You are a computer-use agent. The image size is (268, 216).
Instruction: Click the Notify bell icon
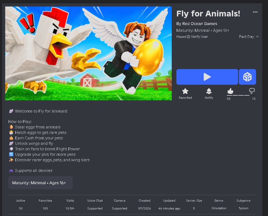[209, 91]
